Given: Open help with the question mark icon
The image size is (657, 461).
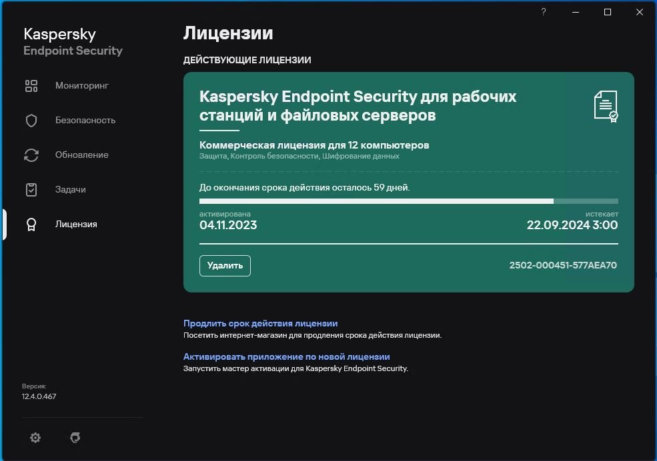Looking at the screenshot, I should click(544, 12).
